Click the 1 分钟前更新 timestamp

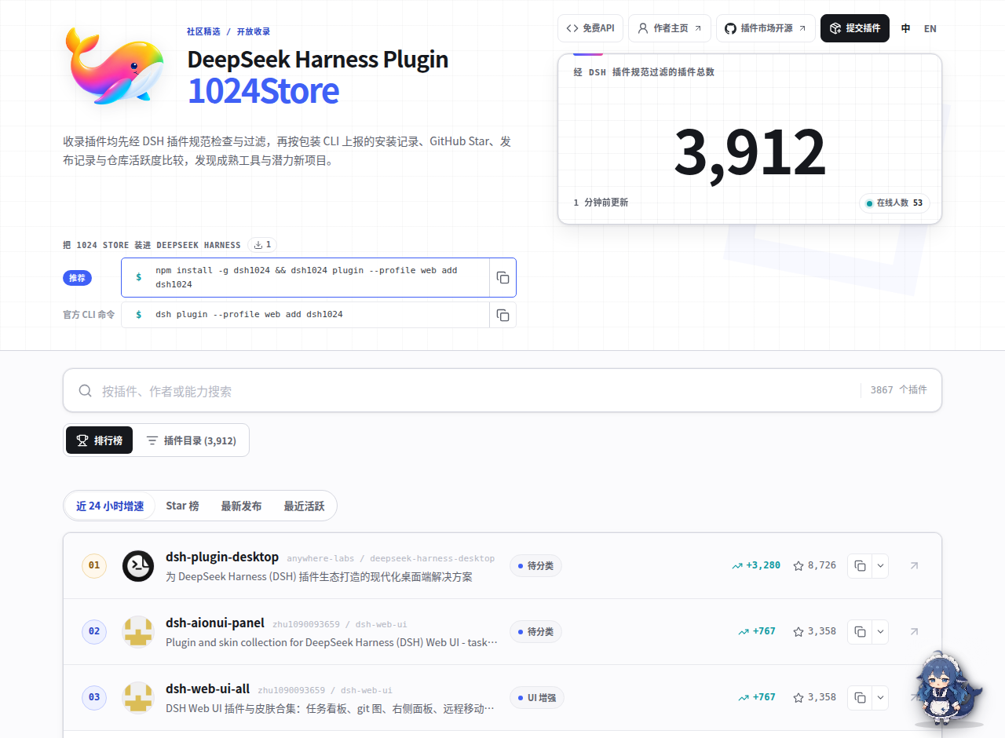click(x=601, y=203)
